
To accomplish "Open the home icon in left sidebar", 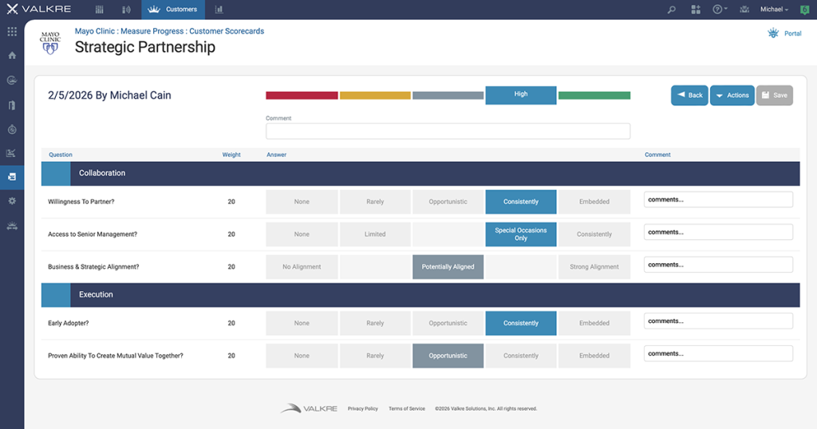I will point(12,56).
